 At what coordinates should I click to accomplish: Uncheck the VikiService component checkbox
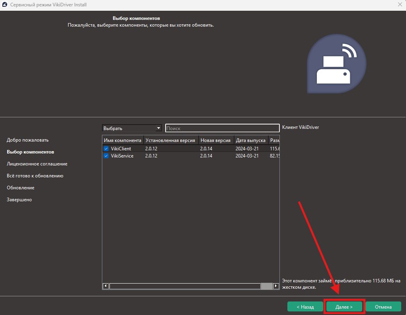(106, 156)
